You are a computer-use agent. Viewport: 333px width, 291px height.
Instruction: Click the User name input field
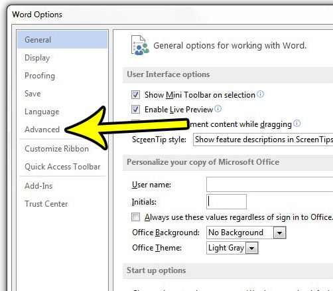[269, 184]
